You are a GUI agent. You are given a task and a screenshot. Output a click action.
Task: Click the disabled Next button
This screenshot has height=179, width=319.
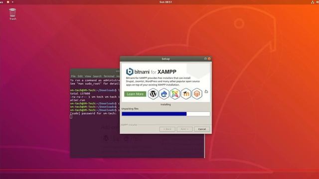tap(184, 129)
